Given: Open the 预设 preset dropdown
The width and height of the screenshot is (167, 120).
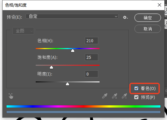Looking at the screenshot, I should pyautogui.click(x=72, y=16).
